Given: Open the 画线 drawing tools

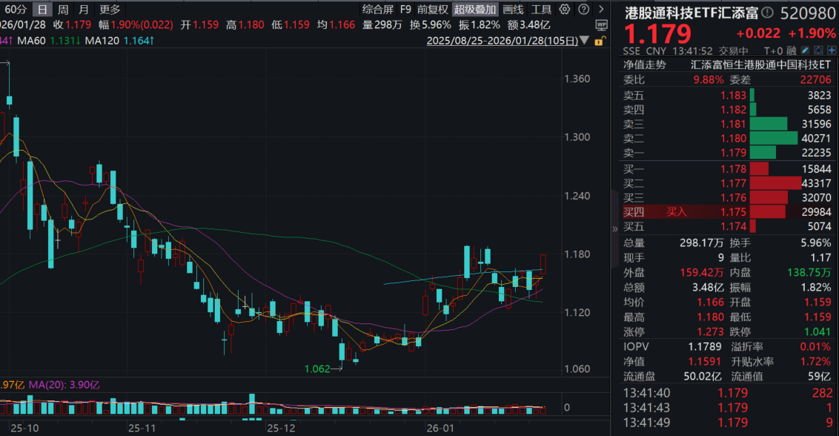Looking at the screenshot, I should (513, 10).
